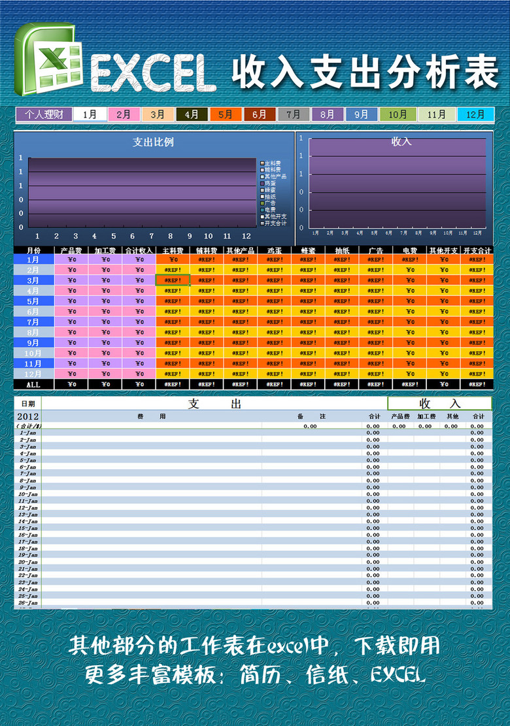
Task: Click the outlined 收 入 section header
Action: (x=439, y=404)
